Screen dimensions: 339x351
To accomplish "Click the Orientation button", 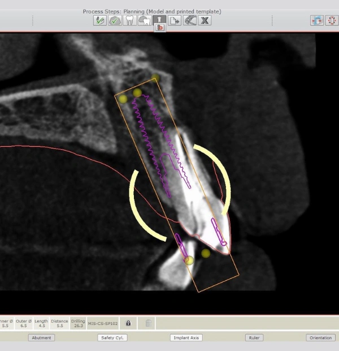I will [x=321, y=337].
